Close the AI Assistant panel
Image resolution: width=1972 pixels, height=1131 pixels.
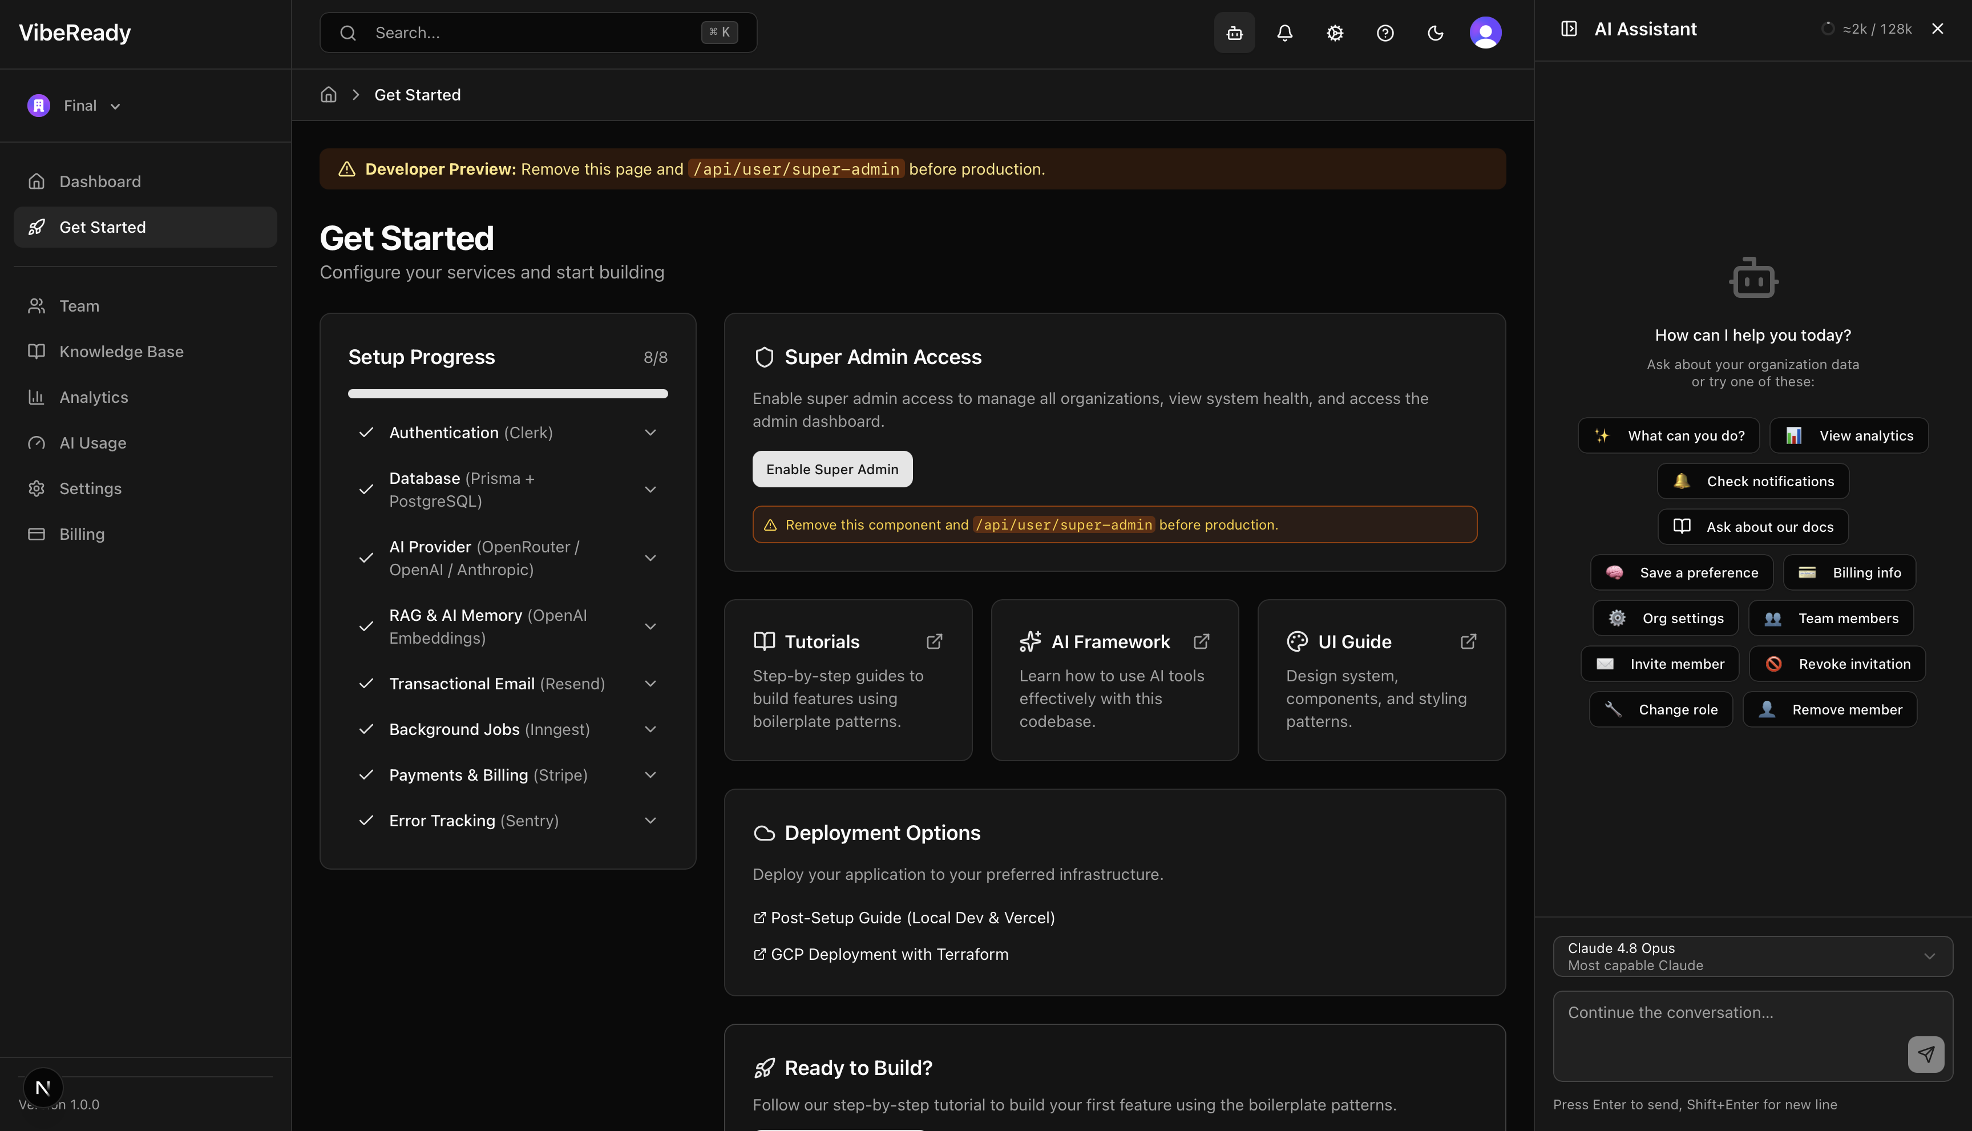[x=1937, y=29]
